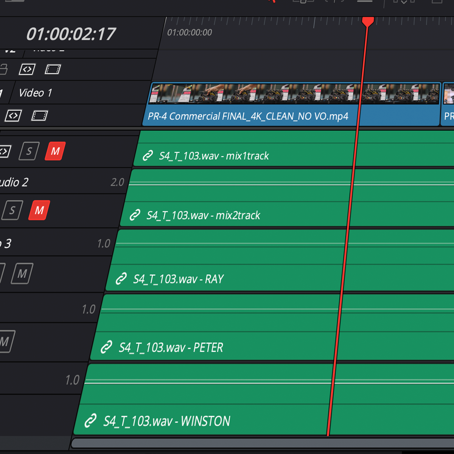Click link icon on mix2track clip
The height and width of the screenshot is (454, 454).
point(135,215)
